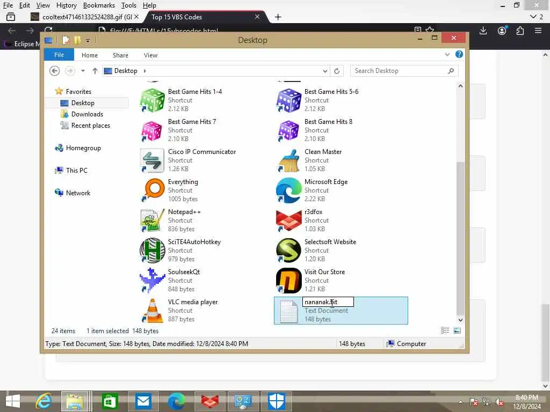Select Notepad++ shortcut icon

[152, 220]
